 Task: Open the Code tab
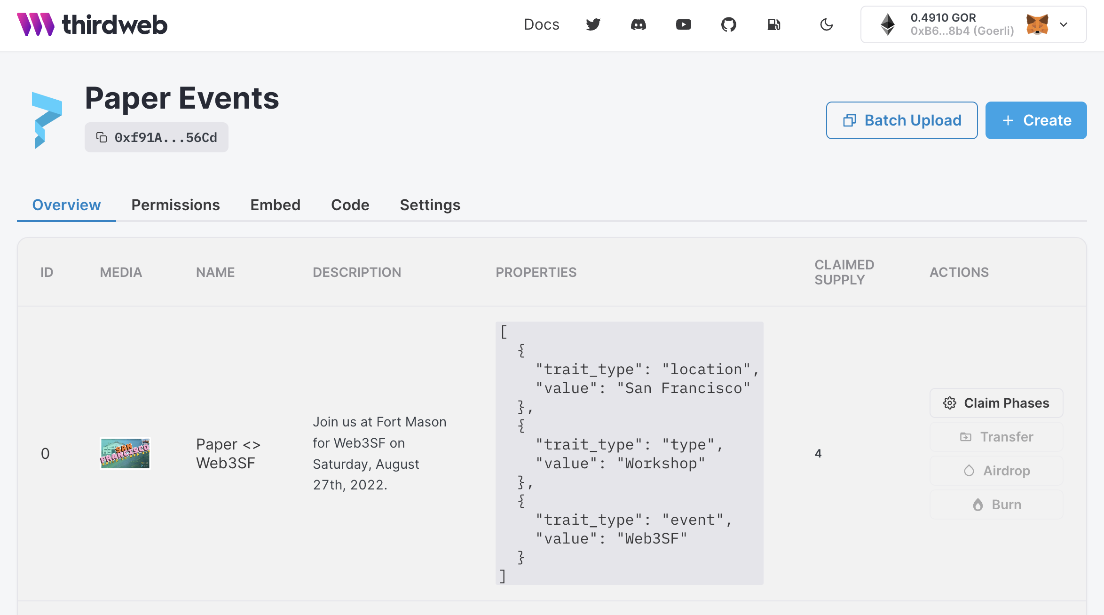click(x=350, y=205)
